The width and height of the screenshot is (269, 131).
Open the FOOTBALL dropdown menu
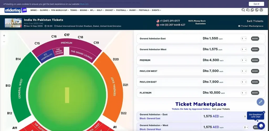click(122, 10)
